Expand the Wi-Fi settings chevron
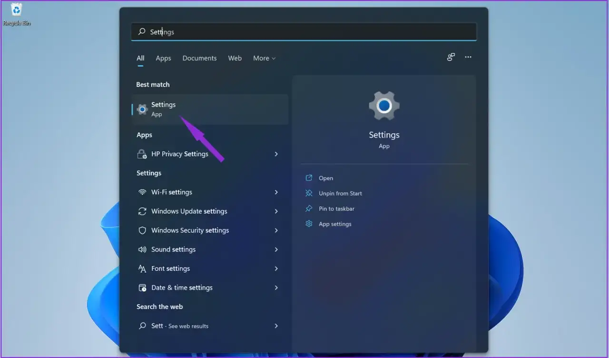This screenshot has width=609, height=358. click(x=276, y=192)
